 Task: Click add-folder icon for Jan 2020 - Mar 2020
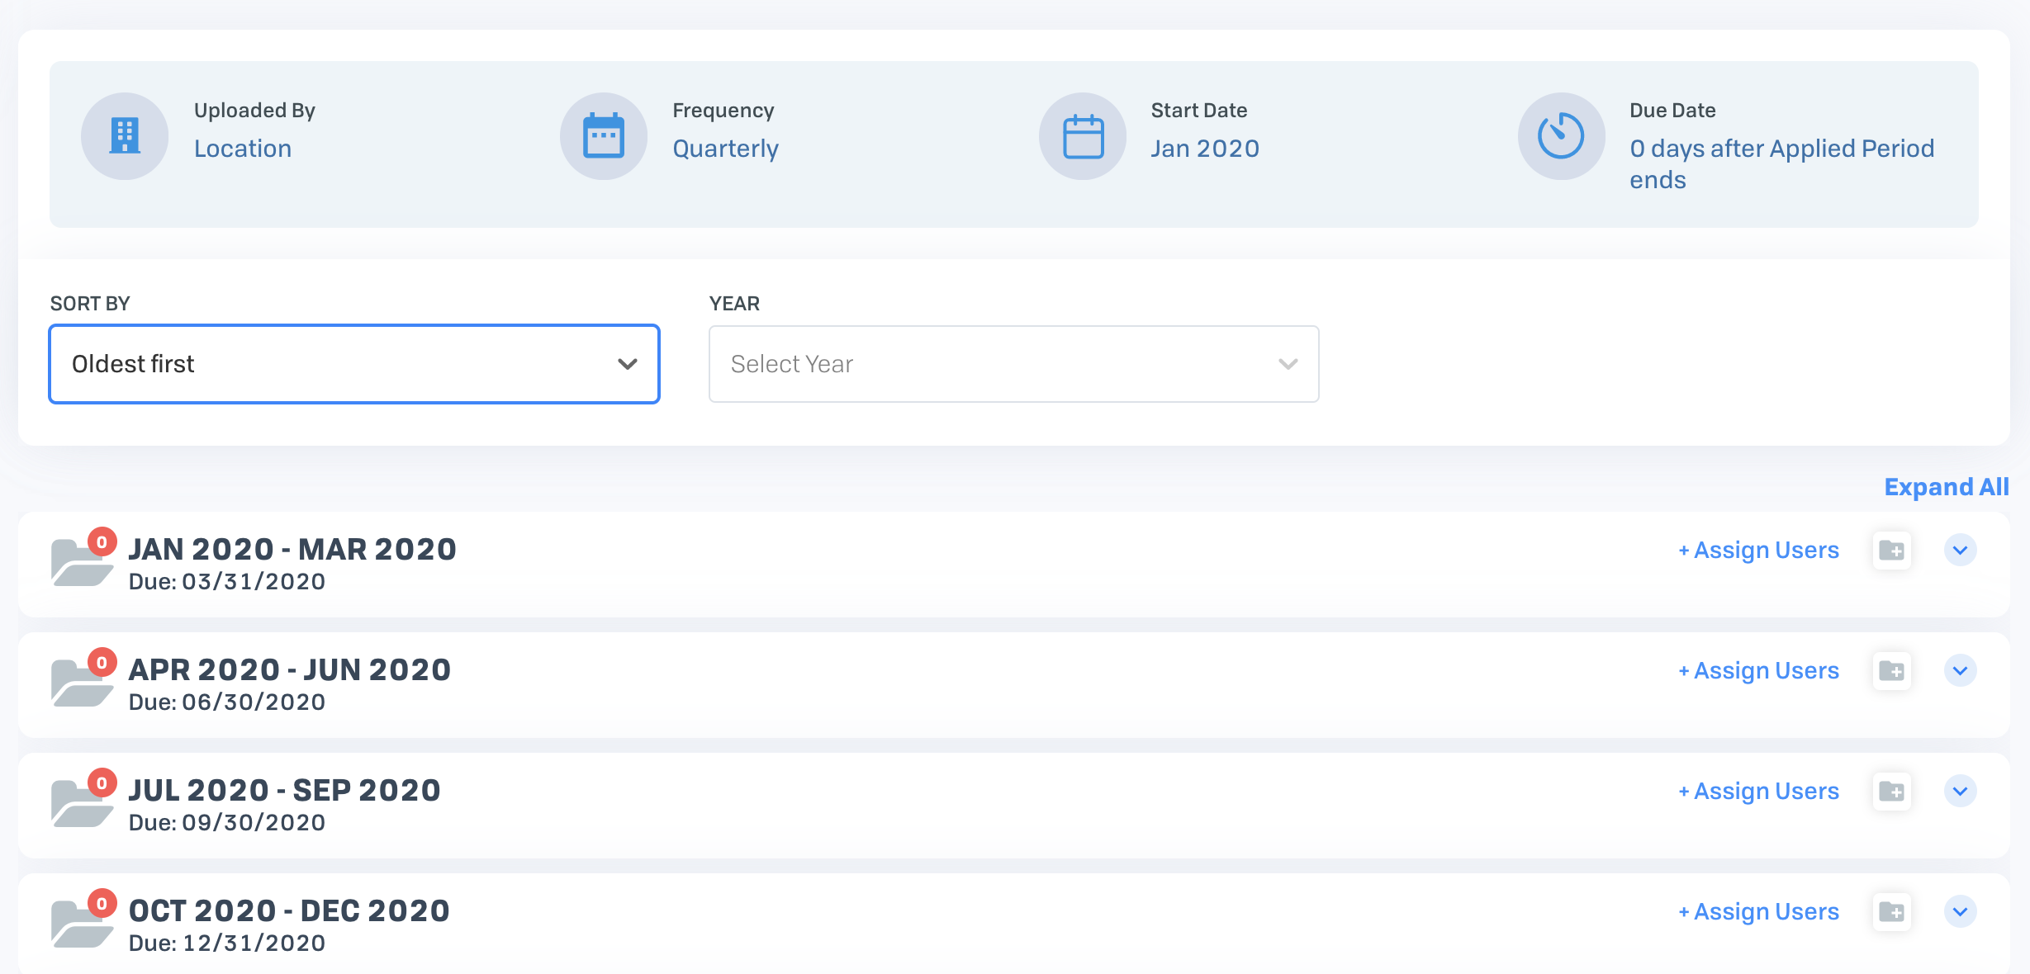[x=1891, y=551]
